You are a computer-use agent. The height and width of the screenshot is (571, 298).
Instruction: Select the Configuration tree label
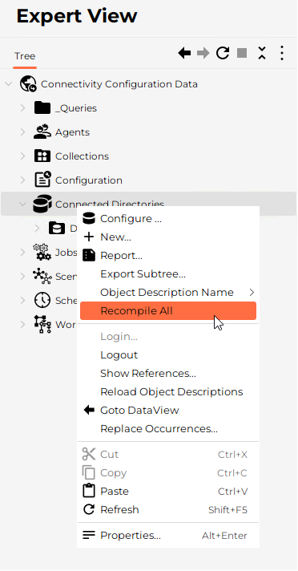click(x=89, y=180)
